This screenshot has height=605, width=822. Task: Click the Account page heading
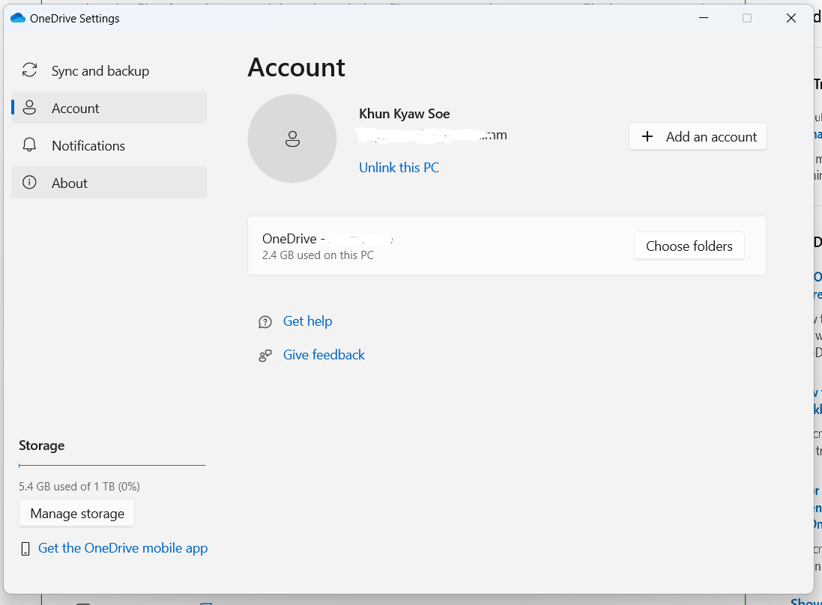[x=296, y=67]
